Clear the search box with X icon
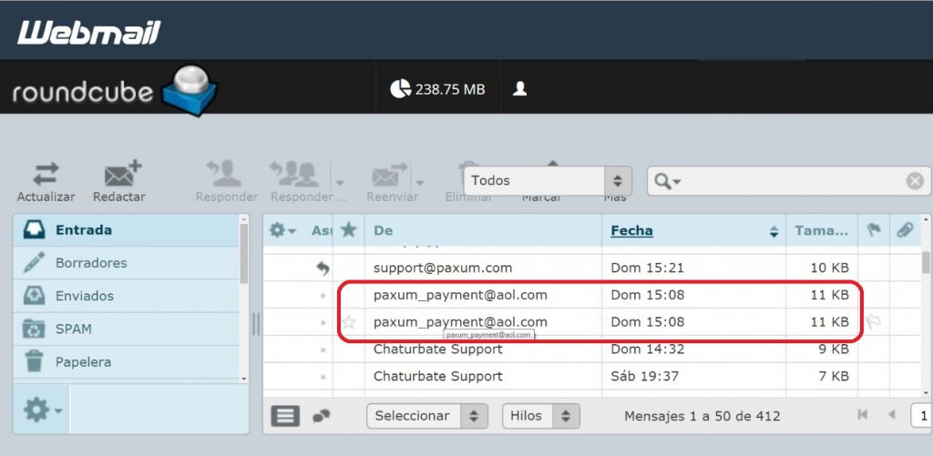 pos(915,181)
